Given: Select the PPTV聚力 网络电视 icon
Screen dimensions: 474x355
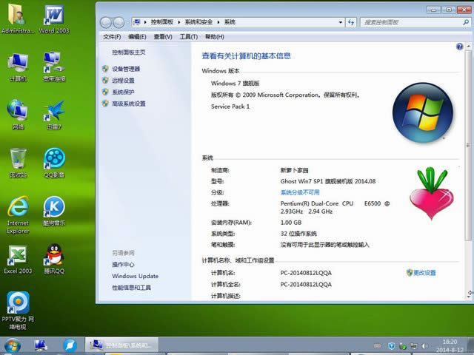Looking at the screenshot, I should 18,305.
